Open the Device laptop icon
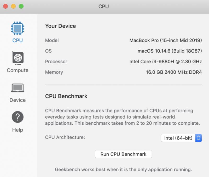 click(x=18, y=88)
